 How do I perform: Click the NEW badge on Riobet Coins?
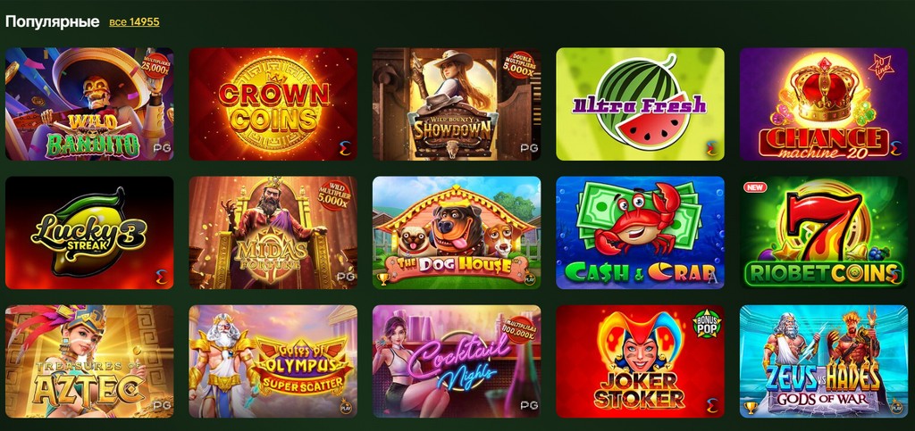click(755, 187)
